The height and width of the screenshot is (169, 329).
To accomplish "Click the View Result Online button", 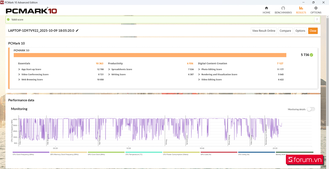I will 263,31.
